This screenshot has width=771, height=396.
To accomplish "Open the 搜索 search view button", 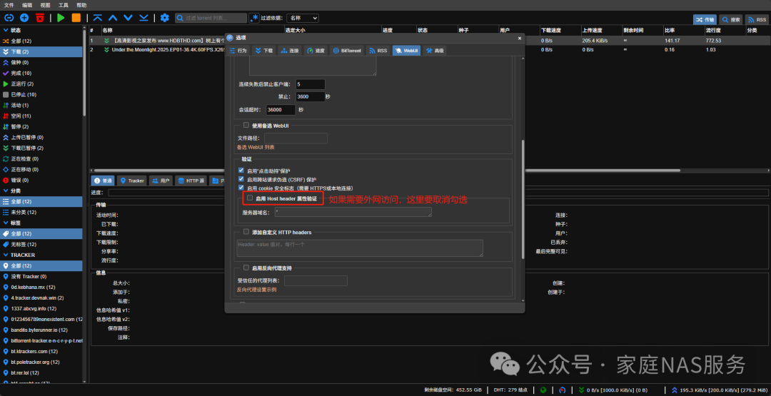I will (731, 20).
